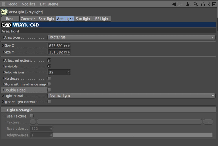218x146 pixels.
Task: Click the Adaptiveness slider bar
Action: pos(133,135)
